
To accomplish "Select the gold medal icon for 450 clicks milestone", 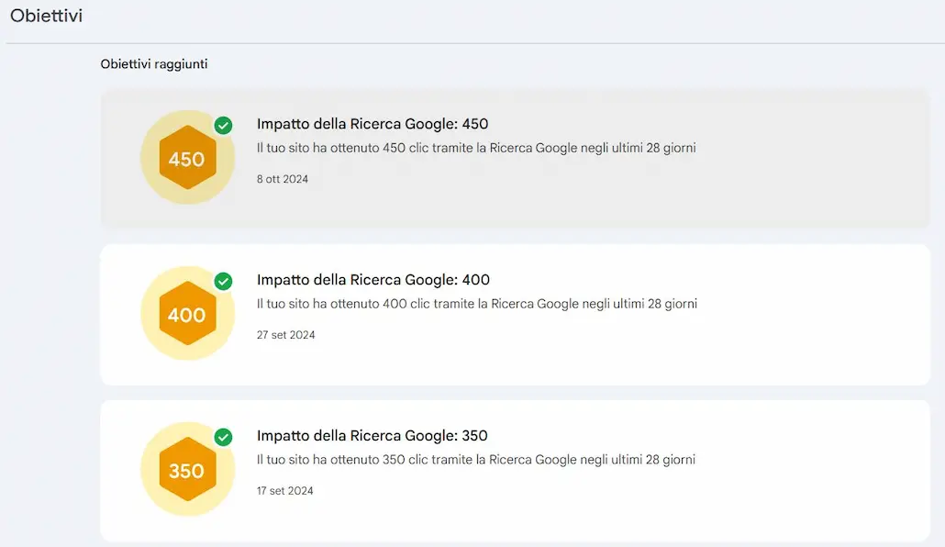I will point(187,158).
